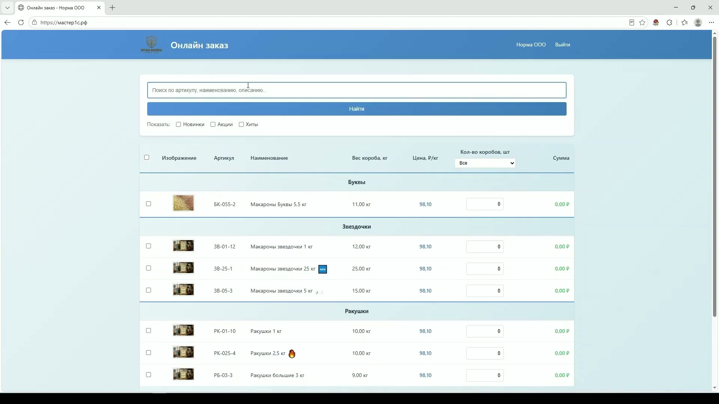Go back using the browser back arrow
This screenshot has width=719, height=404.
coord(7,22)
